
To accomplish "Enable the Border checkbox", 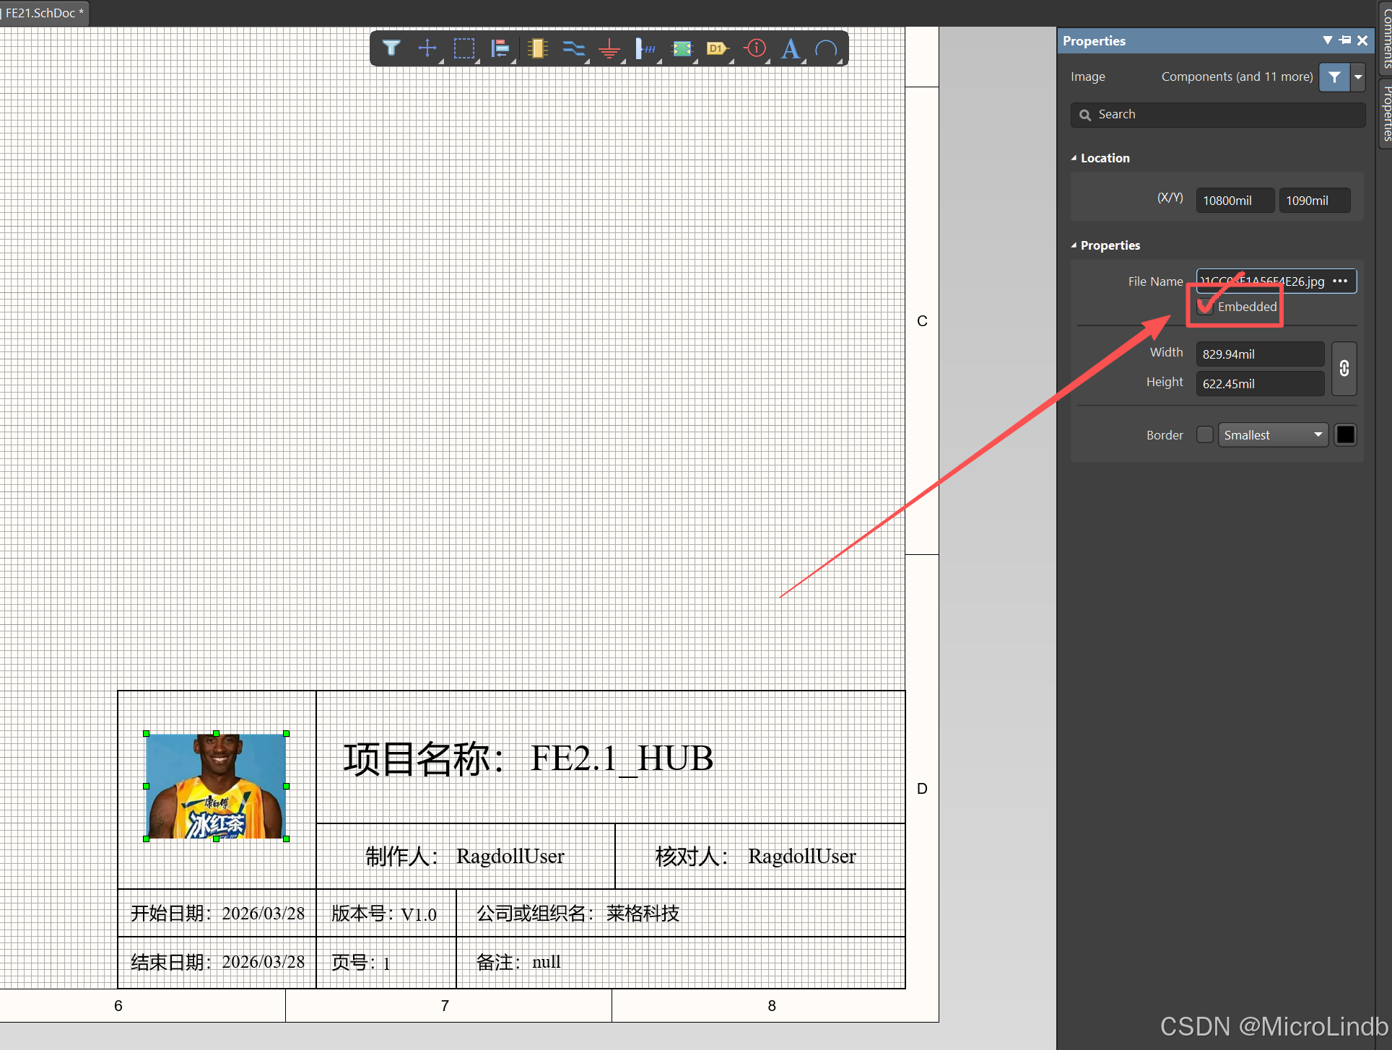I will pos(1205,435).
